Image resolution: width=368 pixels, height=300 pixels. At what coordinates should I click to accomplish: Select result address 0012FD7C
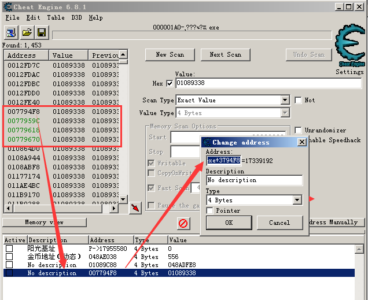coord(24,65)
